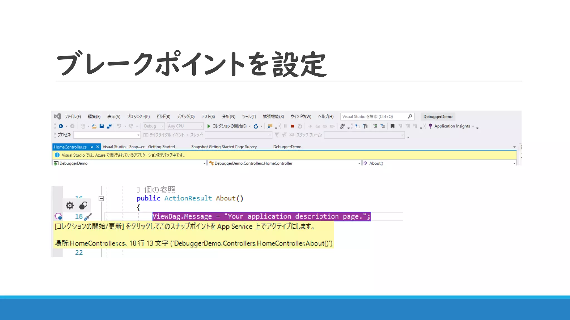
Task: Click the Step Into icon
Action: 318,126
